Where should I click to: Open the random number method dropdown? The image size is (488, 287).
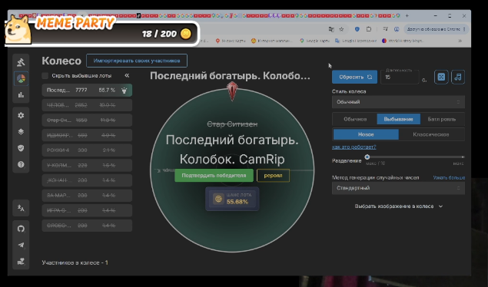tap(398, 188)
